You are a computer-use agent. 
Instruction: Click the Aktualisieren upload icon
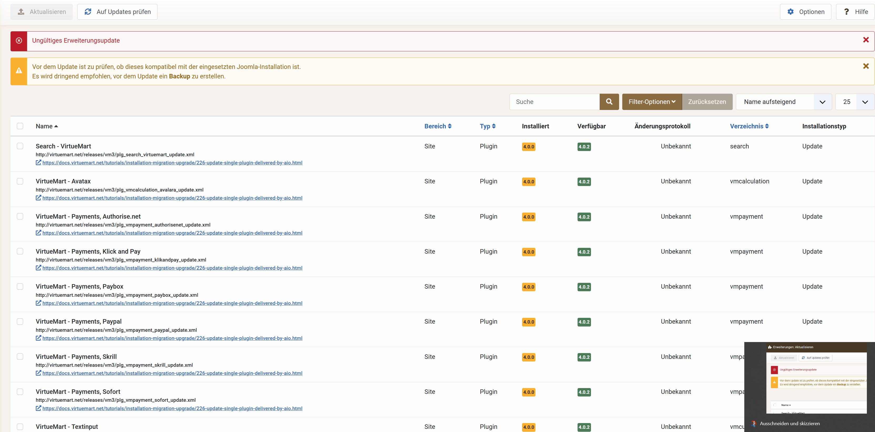[21, 12]
